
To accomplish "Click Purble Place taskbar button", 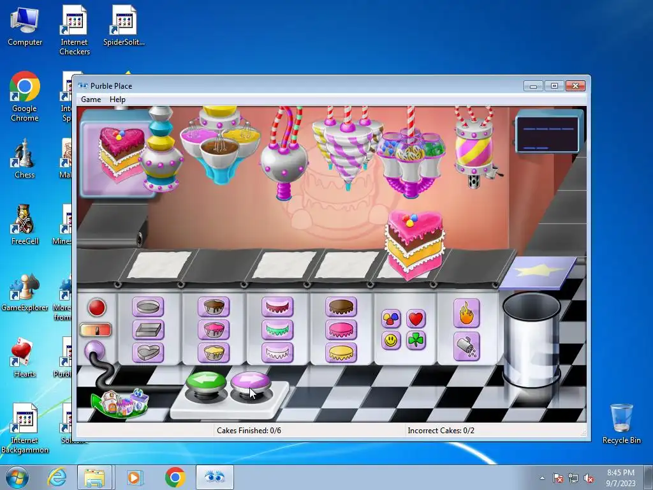I will [215, 477].
